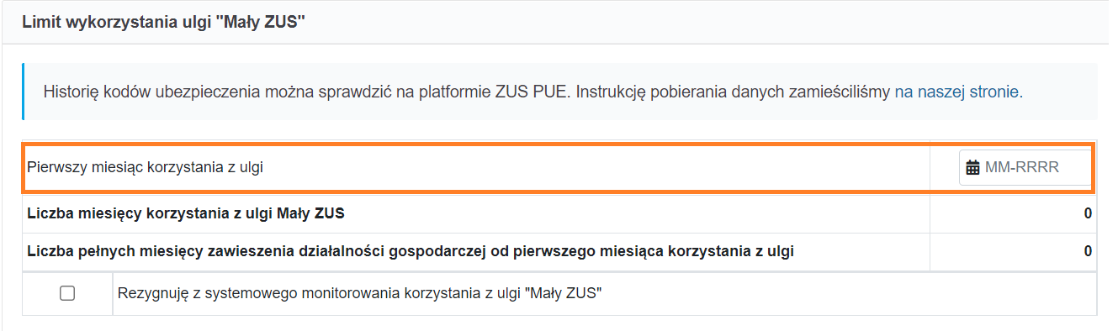Focus the MM-RRRR month input field
1118x336 pixels.
click(x=1028, y=168)
